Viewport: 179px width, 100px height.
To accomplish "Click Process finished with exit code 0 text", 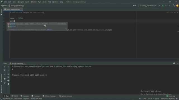I will tap(29, 75).
